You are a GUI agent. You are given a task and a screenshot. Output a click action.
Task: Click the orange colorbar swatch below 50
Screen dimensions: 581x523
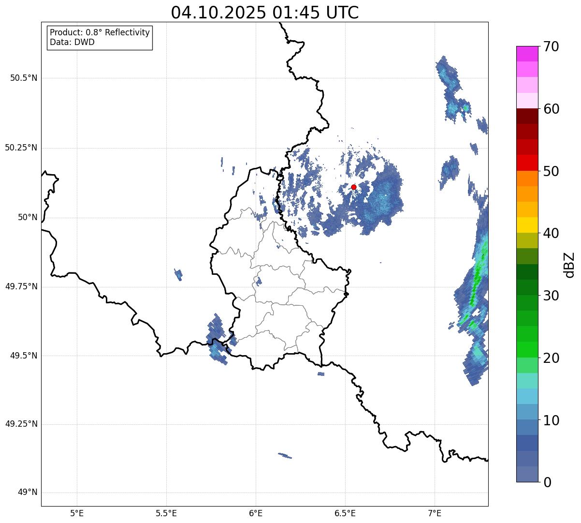[527, 179]
